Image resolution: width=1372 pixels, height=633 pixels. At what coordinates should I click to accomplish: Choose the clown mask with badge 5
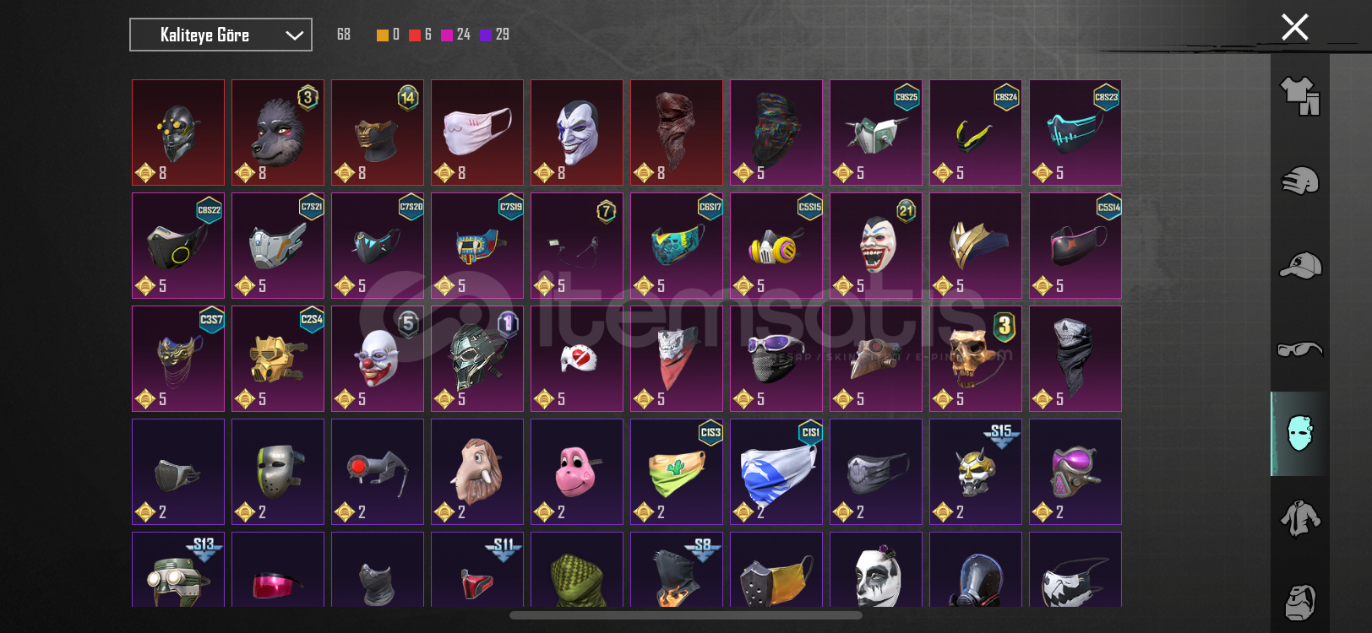378,359
